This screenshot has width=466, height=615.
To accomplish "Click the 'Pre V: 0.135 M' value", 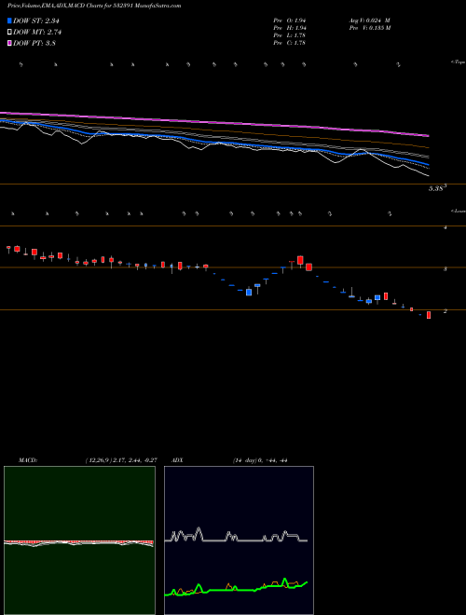I will (369, 28).
